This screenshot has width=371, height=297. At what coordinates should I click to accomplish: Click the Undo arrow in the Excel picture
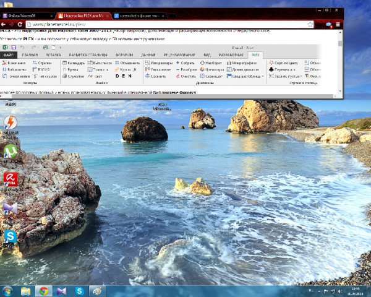pyautogui.click(x=22, y=48)
